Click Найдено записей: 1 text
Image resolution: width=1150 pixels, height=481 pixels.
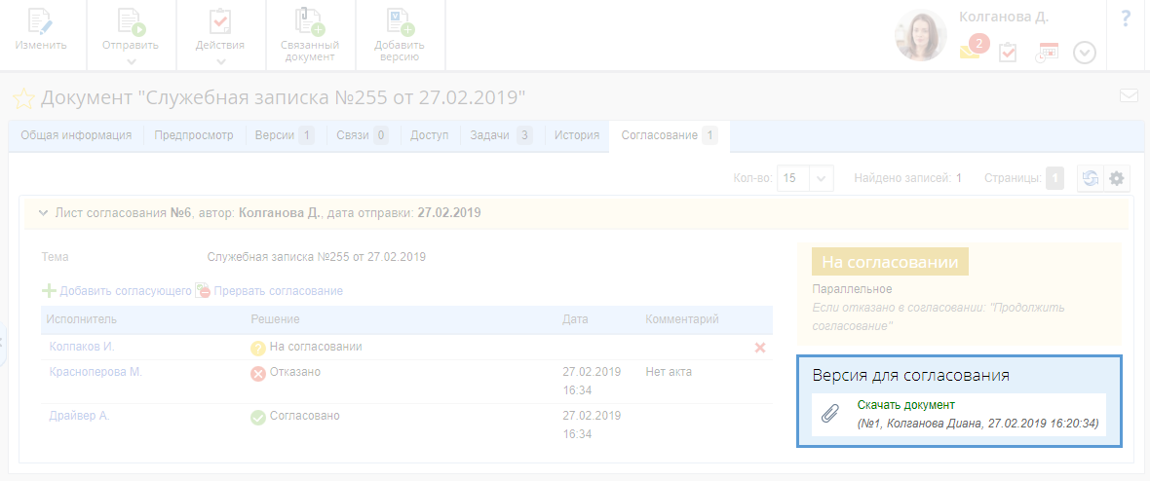point(908,178)
